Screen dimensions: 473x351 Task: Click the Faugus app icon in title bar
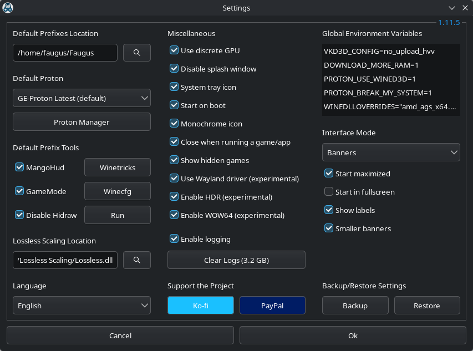8,8
